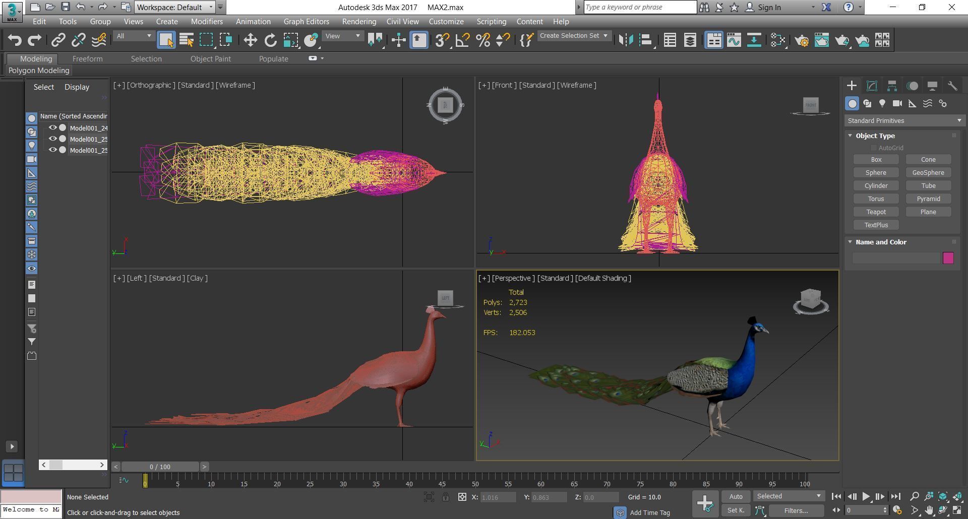The height and width of the screenshot is (519, 968).
Task: Switch to the Motion command panel
Action: (x=912, y=86)
